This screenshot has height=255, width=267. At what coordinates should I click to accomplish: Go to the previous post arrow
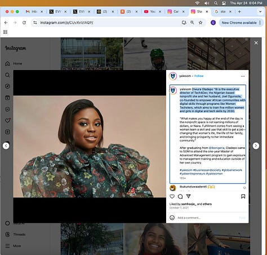(x=6, y=146)
